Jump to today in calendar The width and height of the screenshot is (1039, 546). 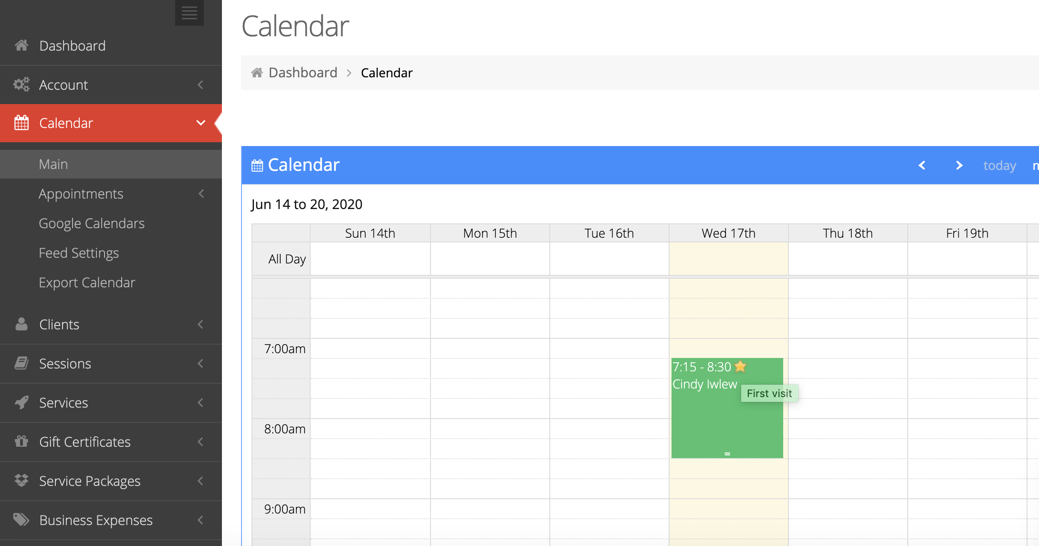(x=999, y=166)
